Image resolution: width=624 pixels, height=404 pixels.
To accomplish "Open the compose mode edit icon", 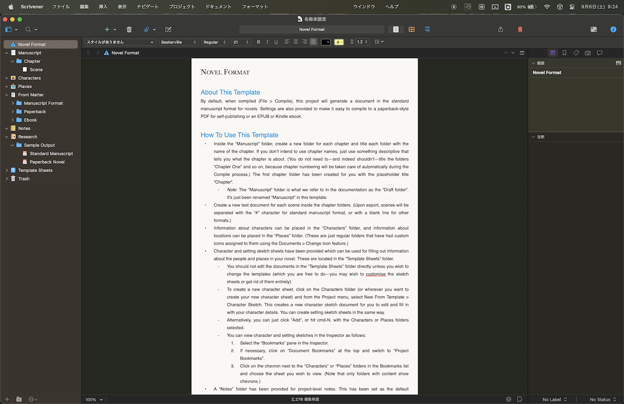I will point(168,29).
